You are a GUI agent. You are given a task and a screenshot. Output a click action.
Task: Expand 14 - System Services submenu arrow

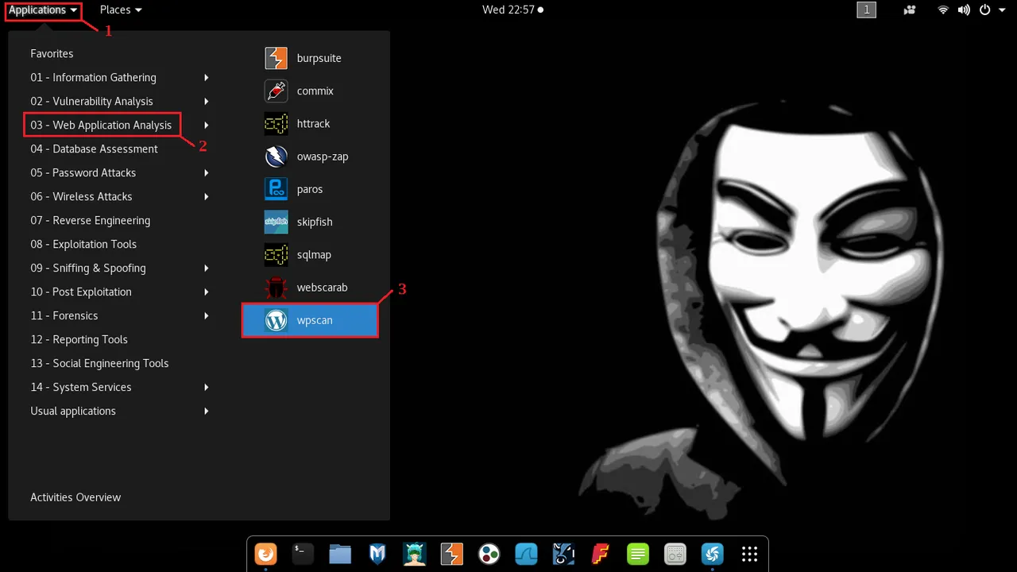[x=207, y=387]
